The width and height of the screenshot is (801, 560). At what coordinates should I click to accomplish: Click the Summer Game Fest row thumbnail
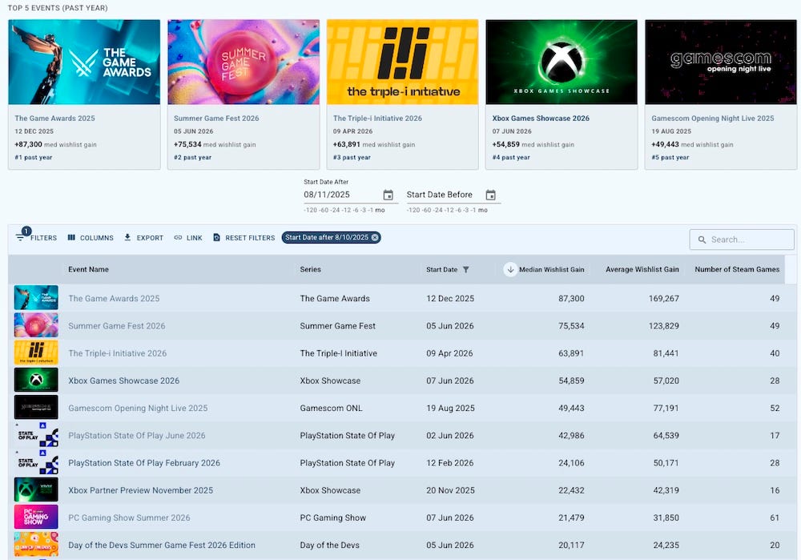36,325
